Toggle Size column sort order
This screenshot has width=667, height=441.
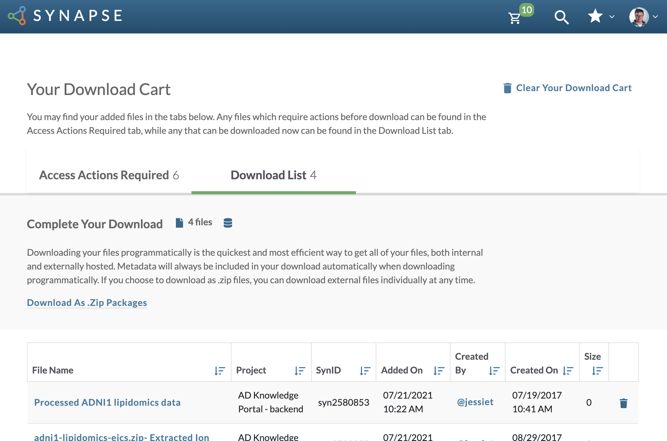[x=597, y=371]
